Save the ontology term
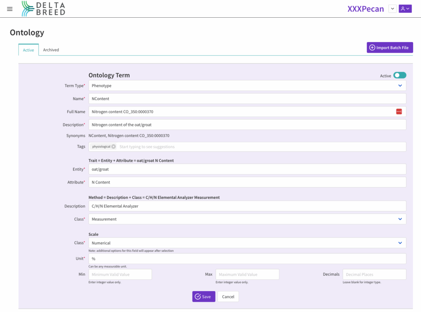Image resolution: width=421 pixels, height=312 pixels. (204, 297)
